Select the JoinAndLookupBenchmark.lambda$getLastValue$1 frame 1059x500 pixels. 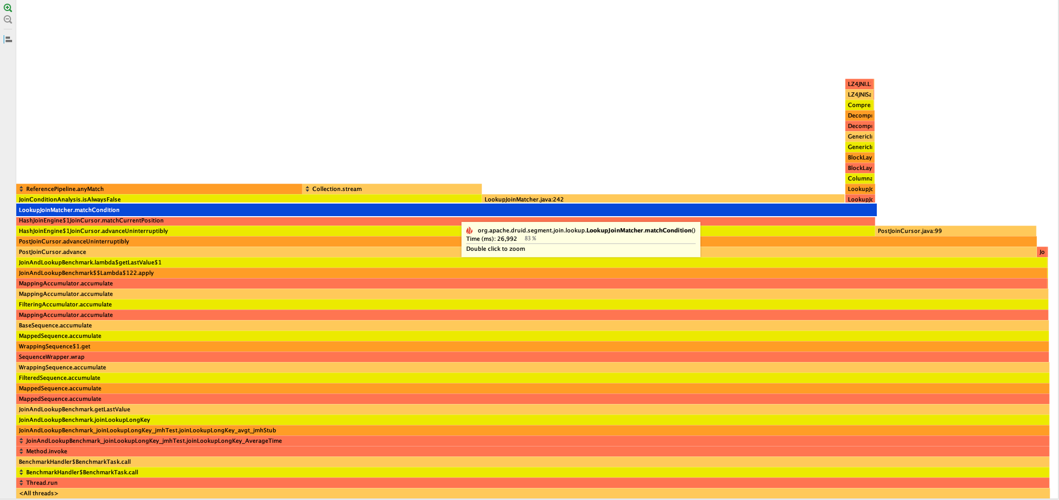click(532, 262)
